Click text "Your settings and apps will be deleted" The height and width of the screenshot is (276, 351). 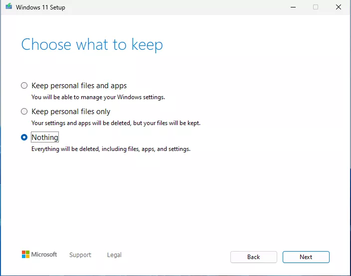click(81, 123)
